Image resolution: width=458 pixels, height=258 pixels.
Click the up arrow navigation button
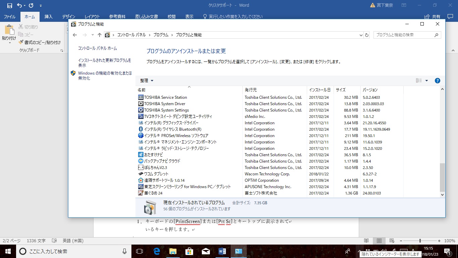click(x=100, y=35)
